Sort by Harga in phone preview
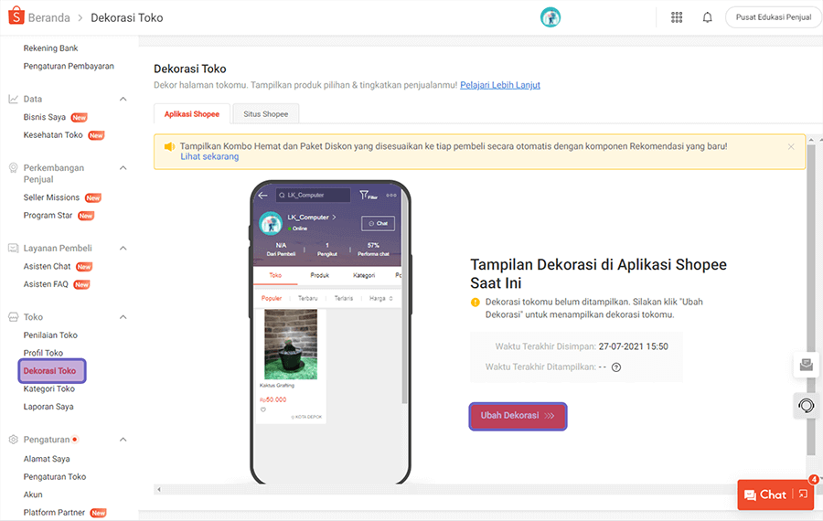The image size is (823, 521). tap(380, 298)
